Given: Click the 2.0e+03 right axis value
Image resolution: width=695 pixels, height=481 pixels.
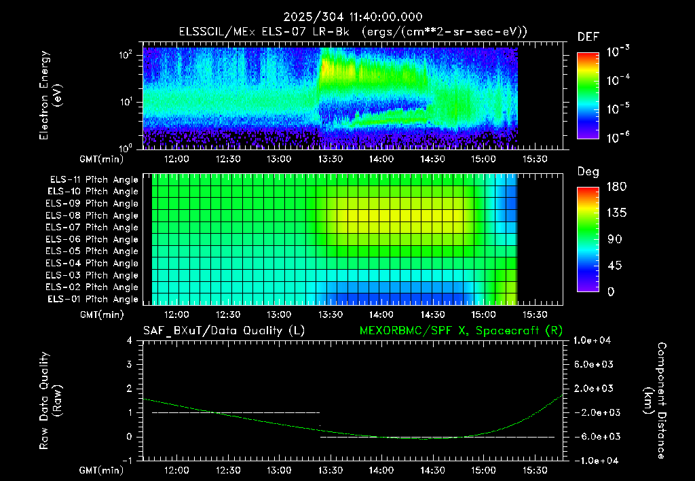Looking at the screenshot, I should pyautogui.click(x=594, y=388).
